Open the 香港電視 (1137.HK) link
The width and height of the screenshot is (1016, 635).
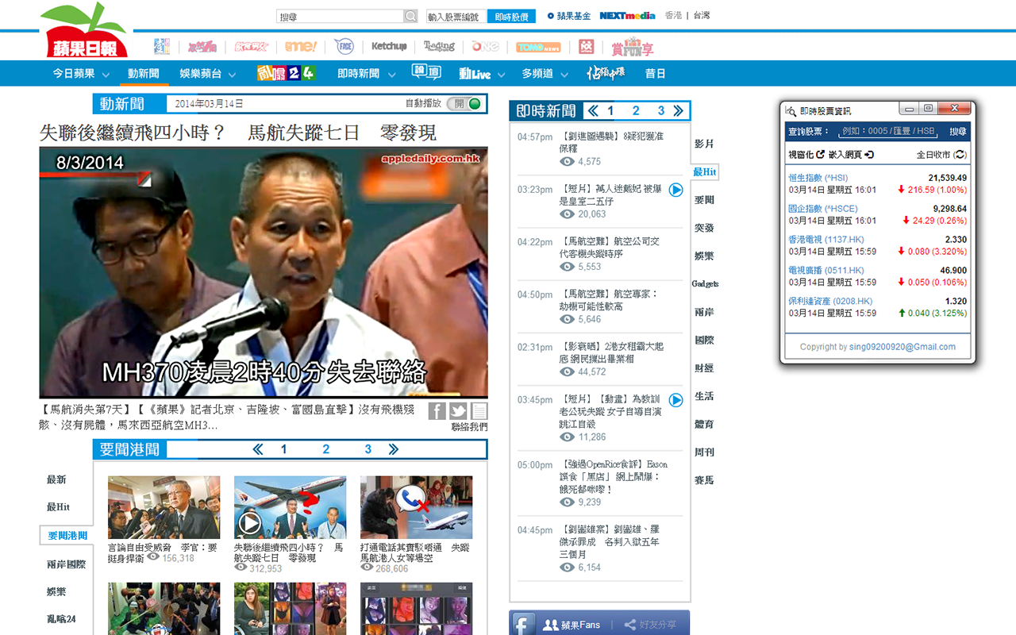coord(825,240)
